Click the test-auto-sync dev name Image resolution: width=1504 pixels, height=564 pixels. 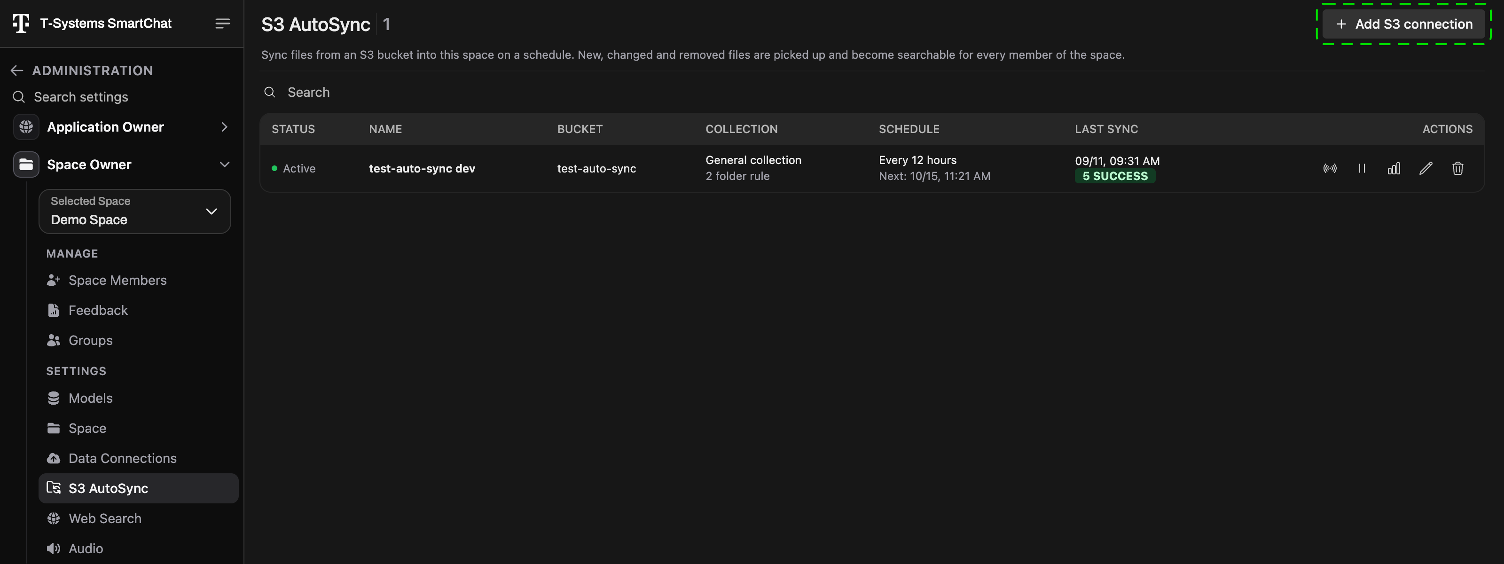422,169
